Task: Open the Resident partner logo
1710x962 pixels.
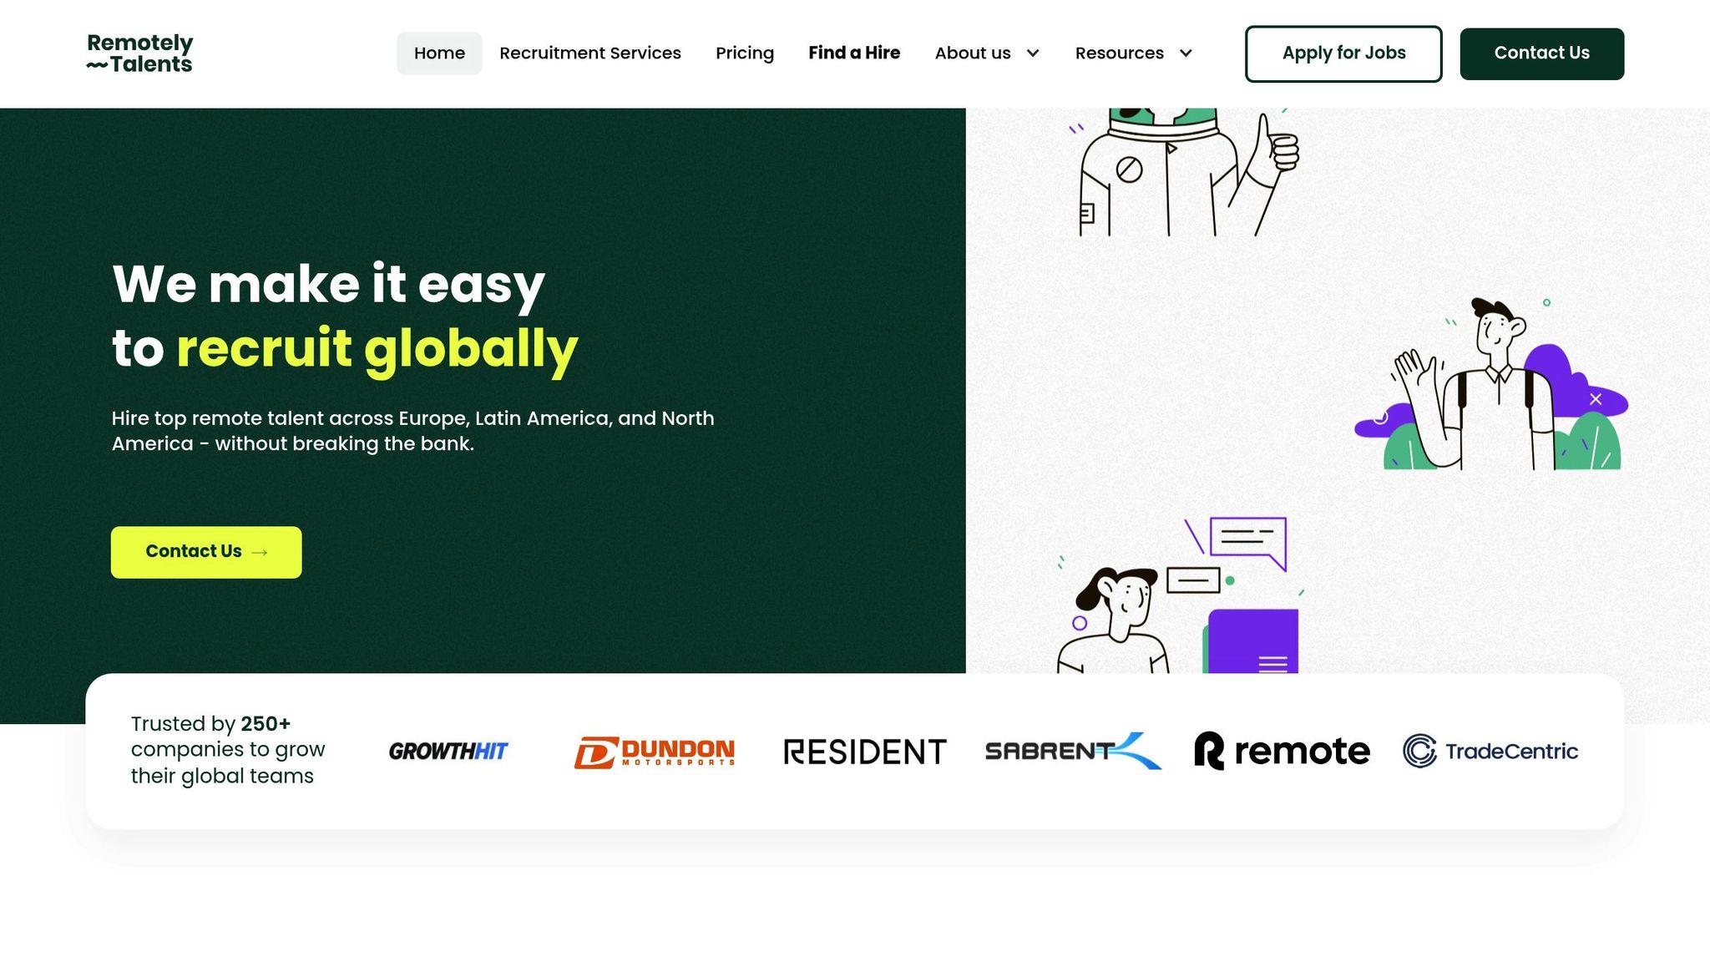Action: 865,751
